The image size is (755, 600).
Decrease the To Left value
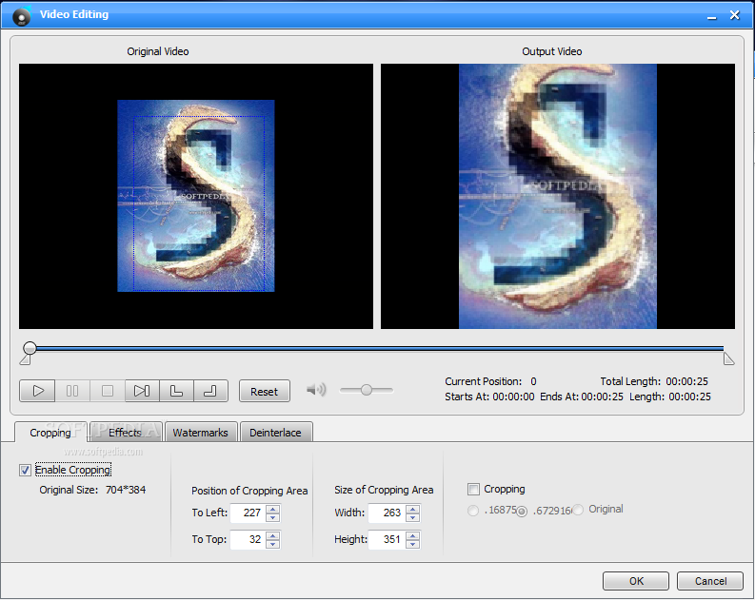click(273, 518)
